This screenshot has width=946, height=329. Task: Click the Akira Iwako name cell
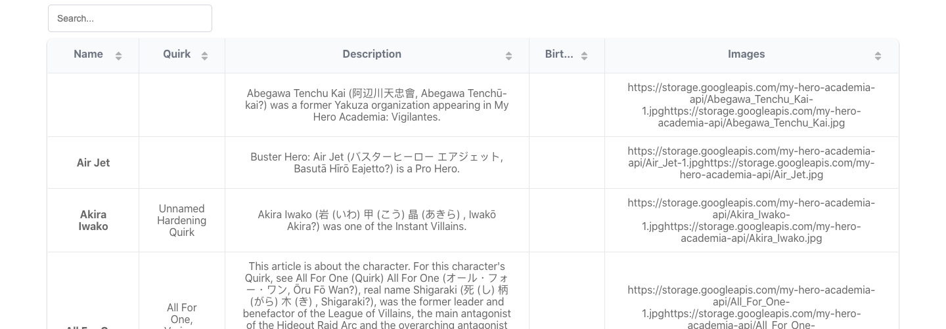click(93, 220)
